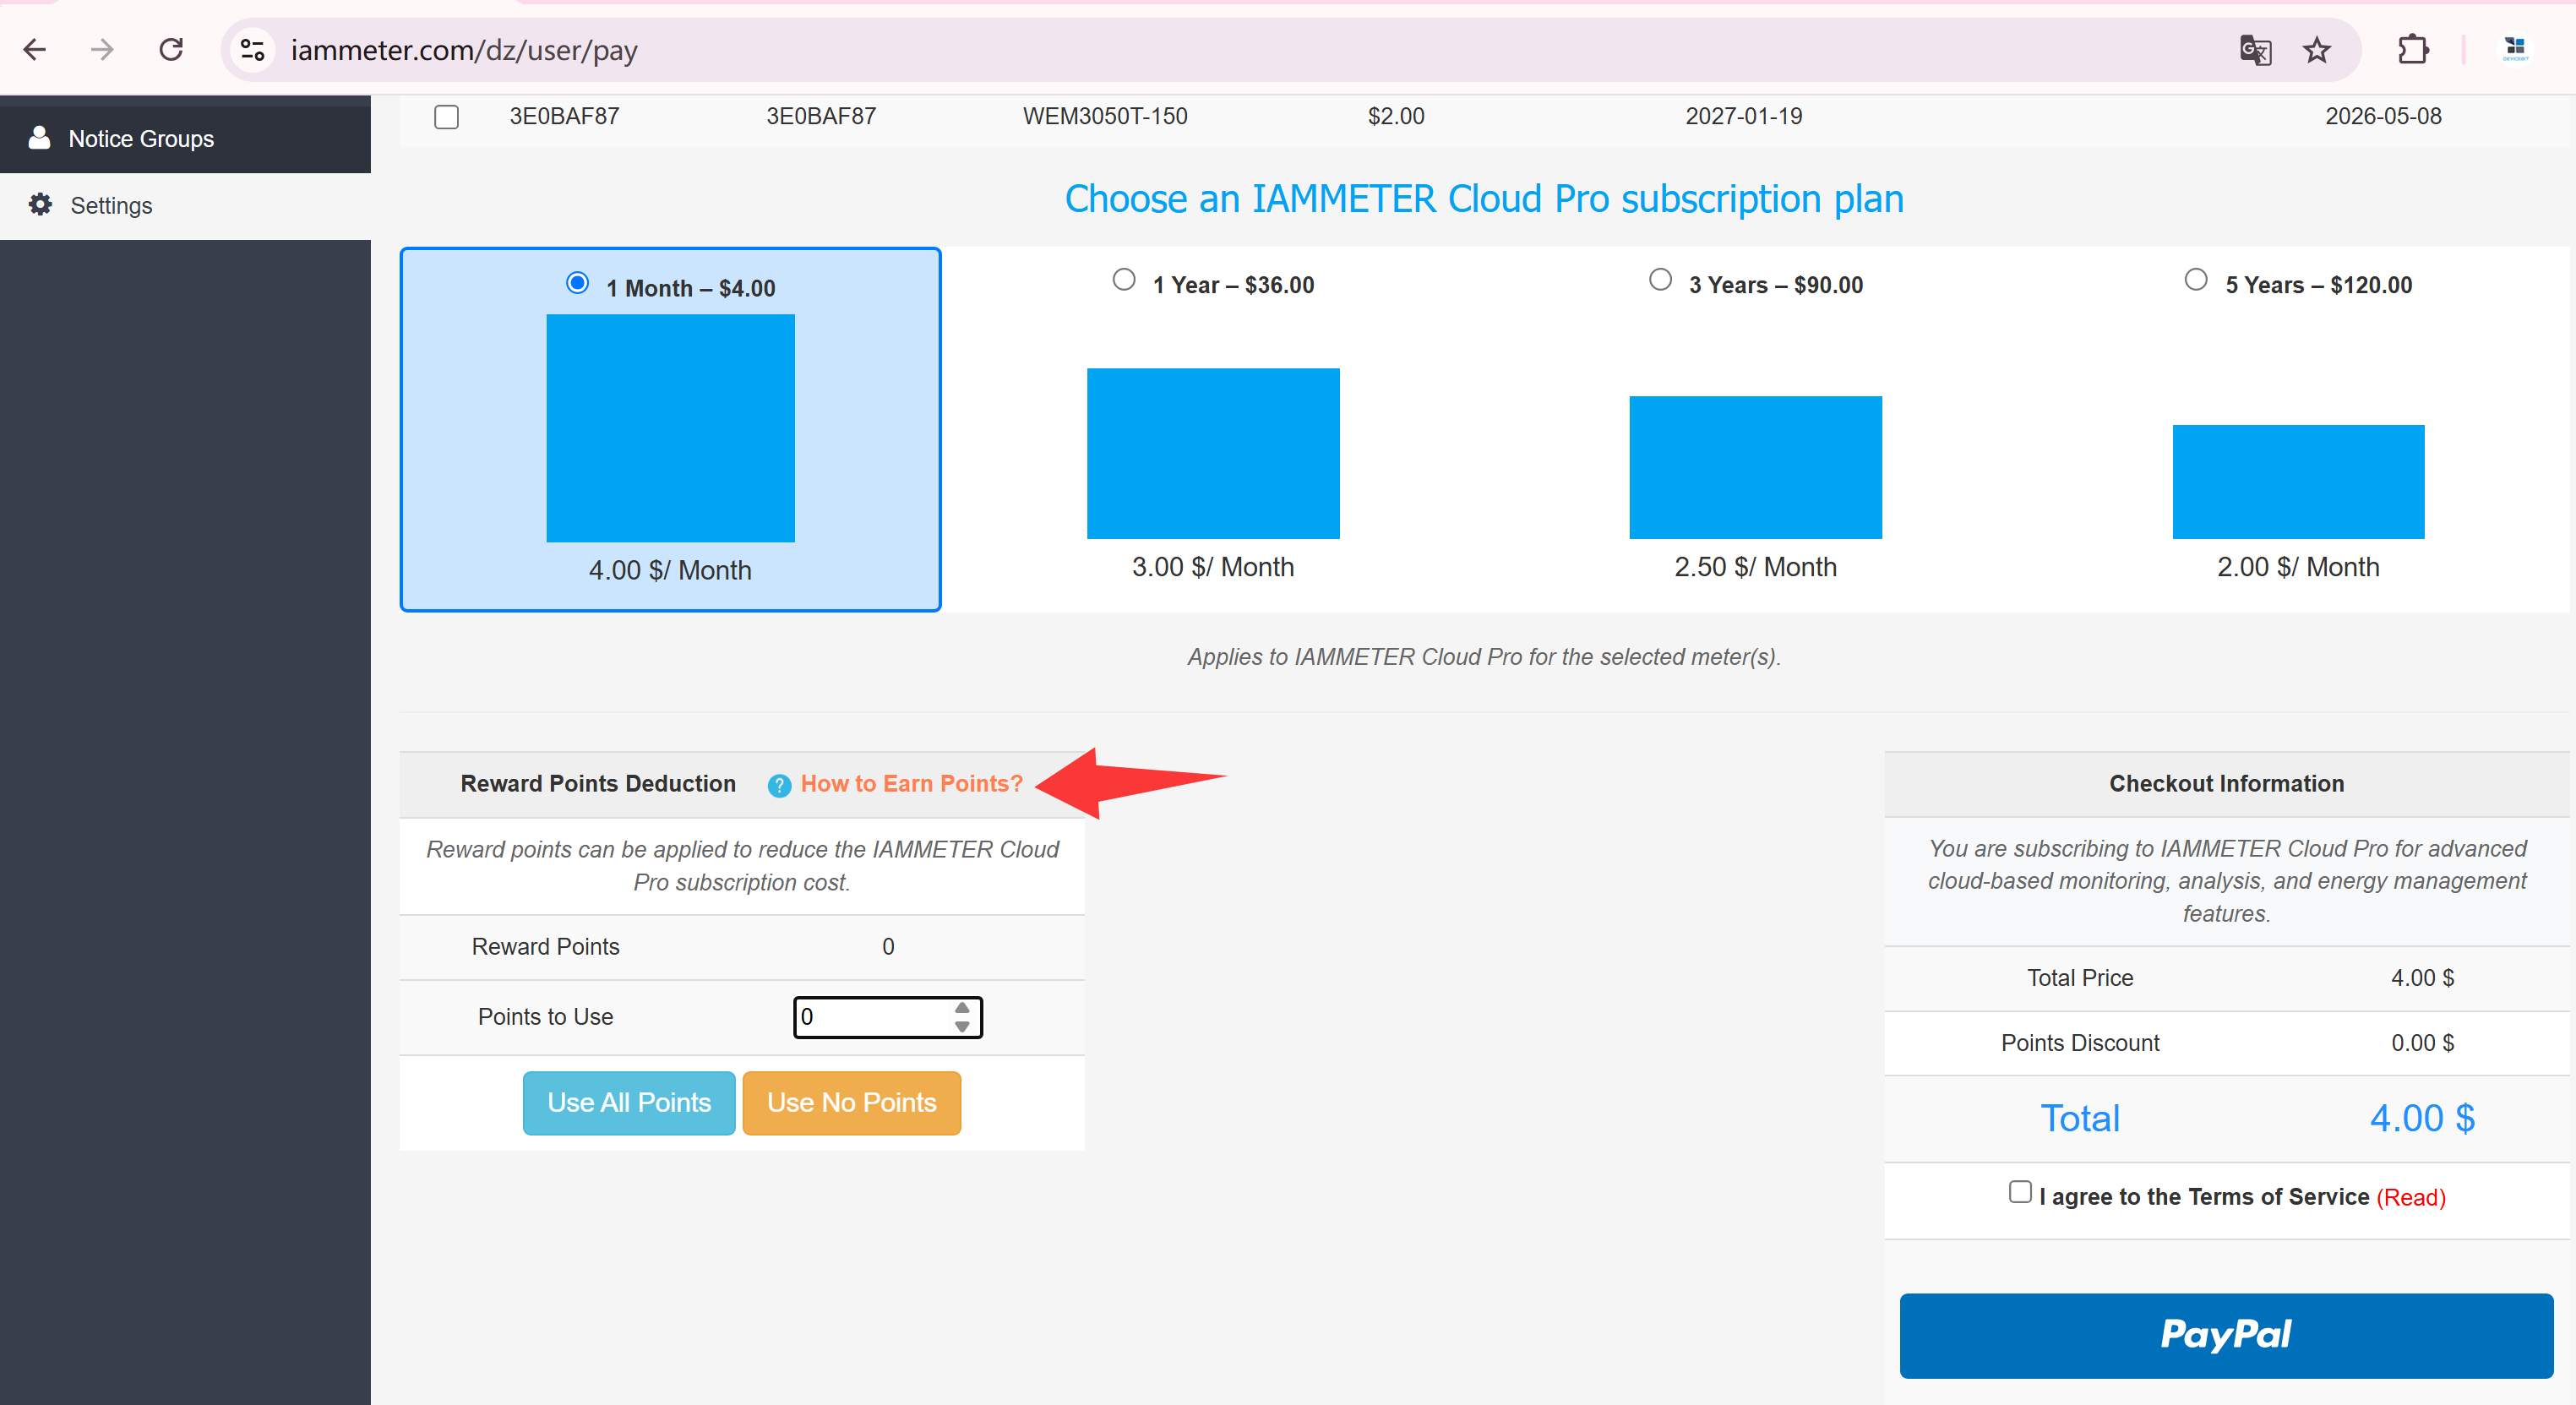
Task: Decrease Points to Use with down arrow
Action: pyautogui.click(x=962, y=1027)
